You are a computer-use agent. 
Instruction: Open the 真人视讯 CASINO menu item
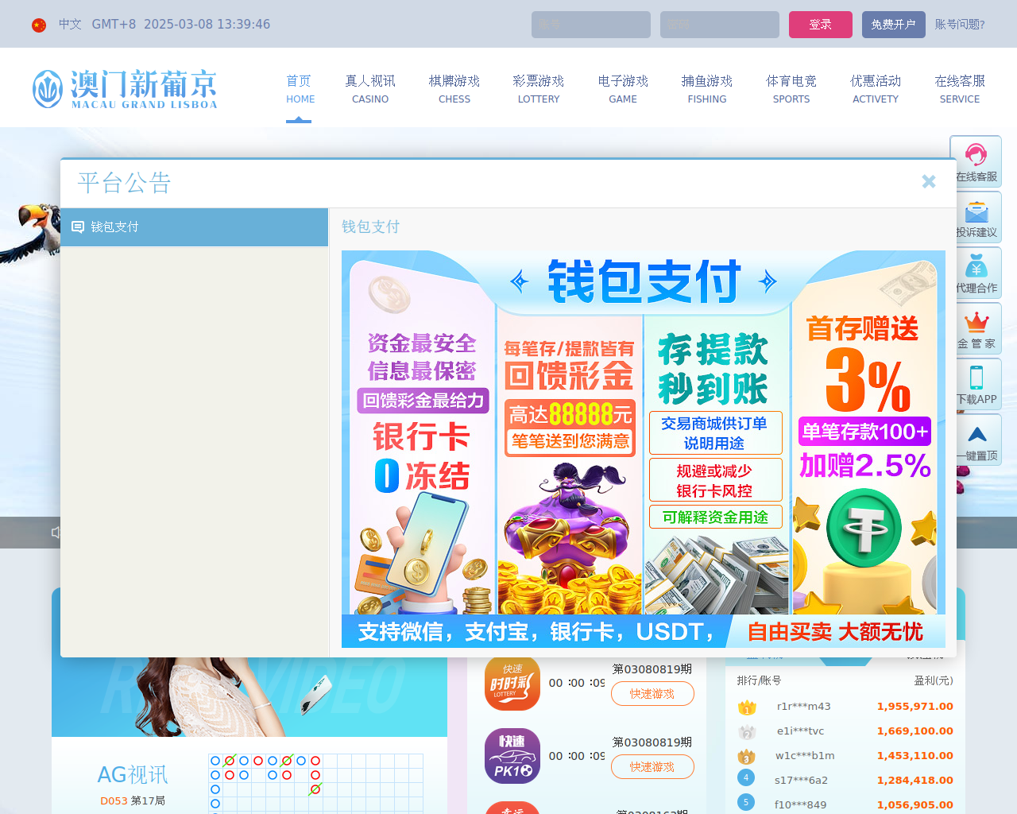(x=370, y=89)
